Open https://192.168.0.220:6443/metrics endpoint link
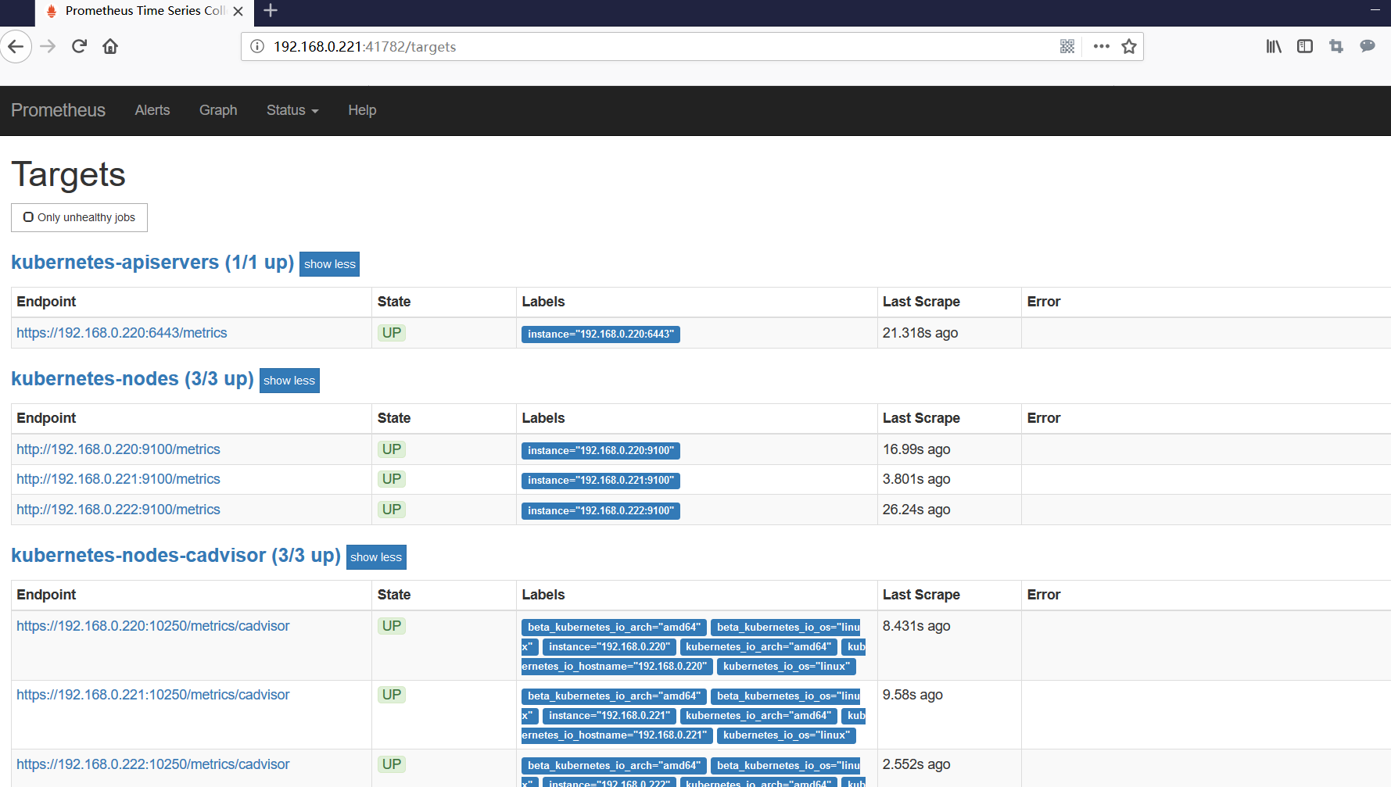 122,333
